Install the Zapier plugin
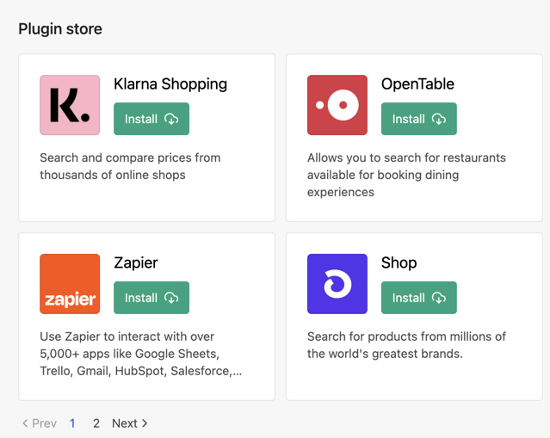The height and width of the screenshot is (438, 550). [x=151, y=298]
